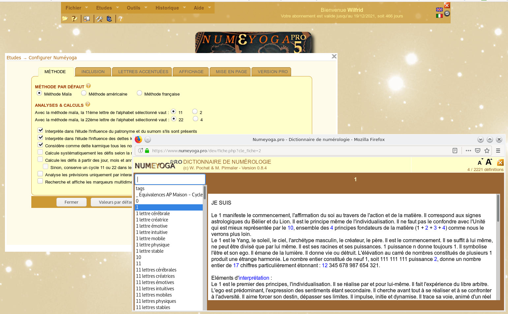Click the Firefox address bar URL

(x=206, y=151)
